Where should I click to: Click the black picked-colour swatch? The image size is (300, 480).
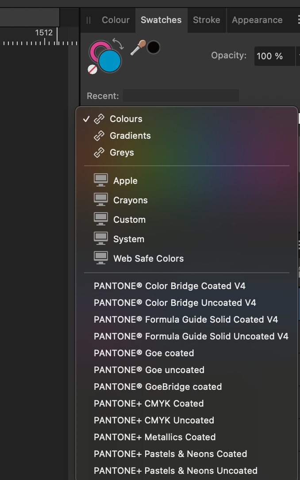click(x=154, y=47)
